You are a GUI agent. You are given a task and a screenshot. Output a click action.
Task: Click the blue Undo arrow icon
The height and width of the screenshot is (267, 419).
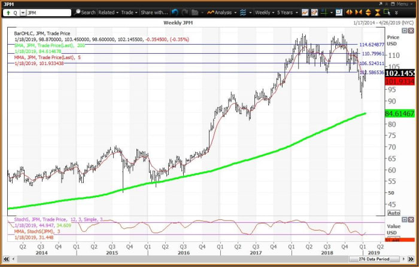point(174,12)
